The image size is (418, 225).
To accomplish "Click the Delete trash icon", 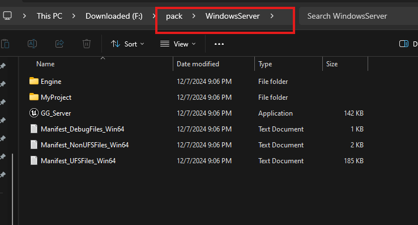I will pos(87,44).
